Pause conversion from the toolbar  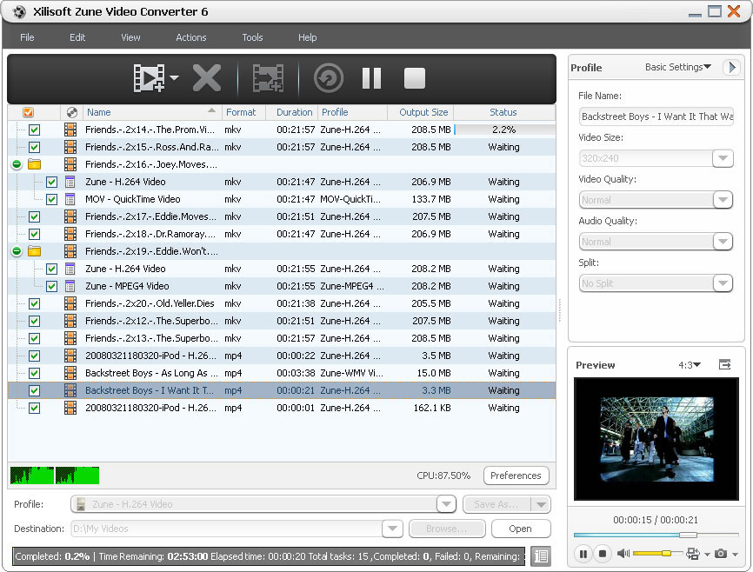point(371,78)
